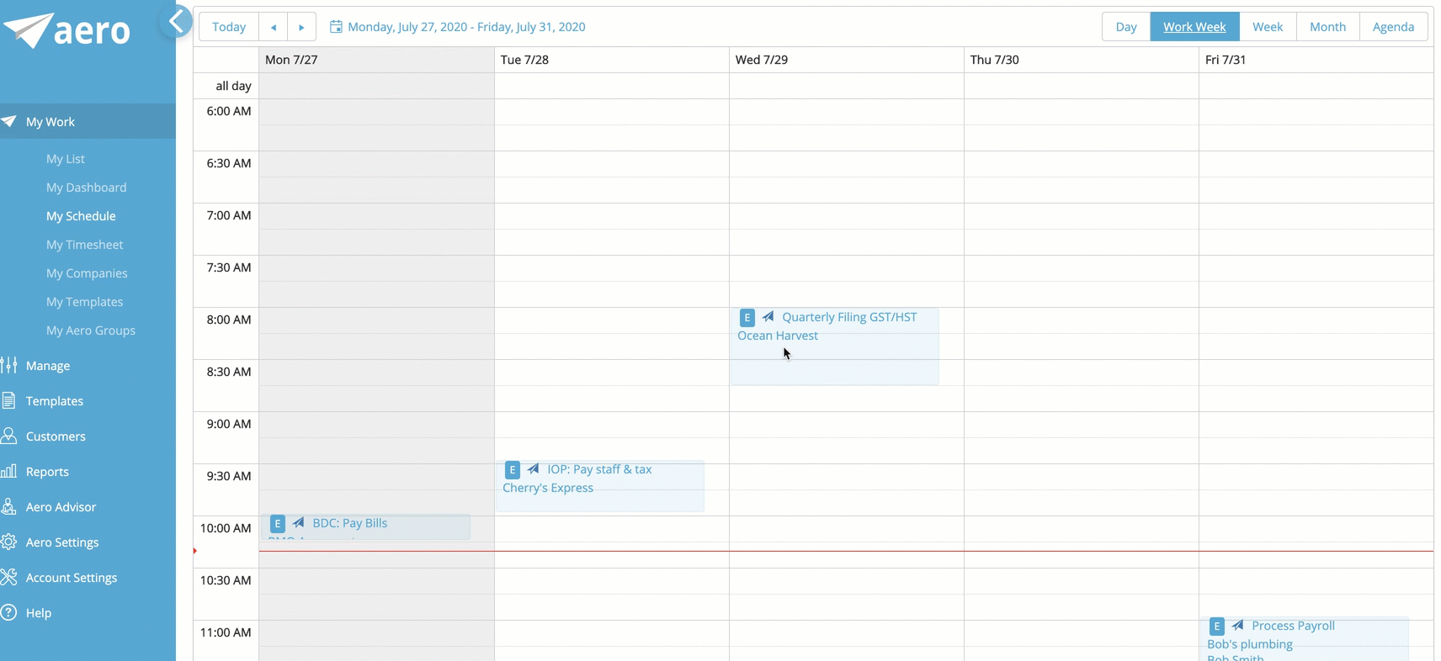Open My Templates in the sidebar
This screenshot has width=1441, height=661.
point(85,302)
